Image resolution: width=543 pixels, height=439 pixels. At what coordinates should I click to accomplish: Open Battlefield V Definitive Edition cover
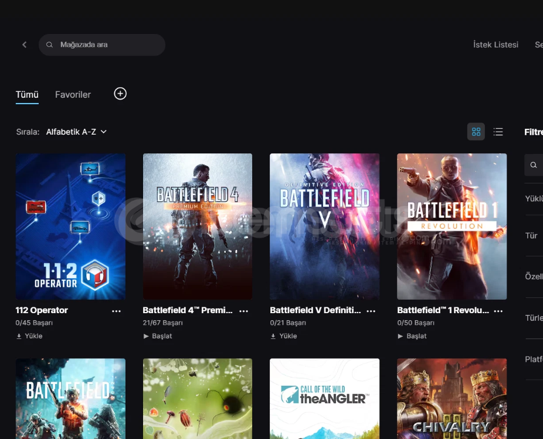click(x=324, y=227)
